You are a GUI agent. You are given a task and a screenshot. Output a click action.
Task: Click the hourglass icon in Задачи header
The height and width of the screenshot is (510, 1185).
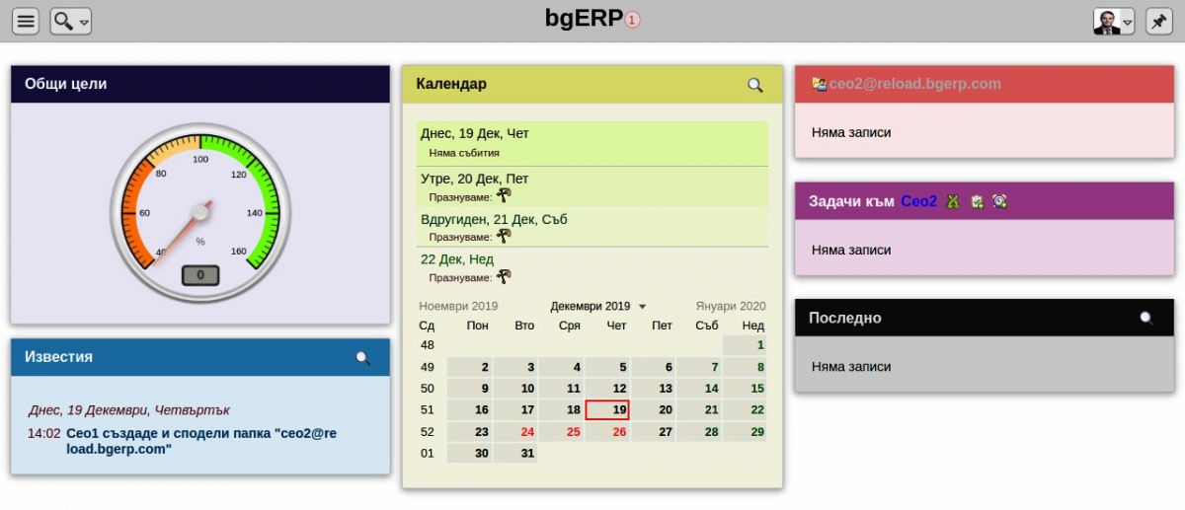pyautogui.click(x=952, y=201)
